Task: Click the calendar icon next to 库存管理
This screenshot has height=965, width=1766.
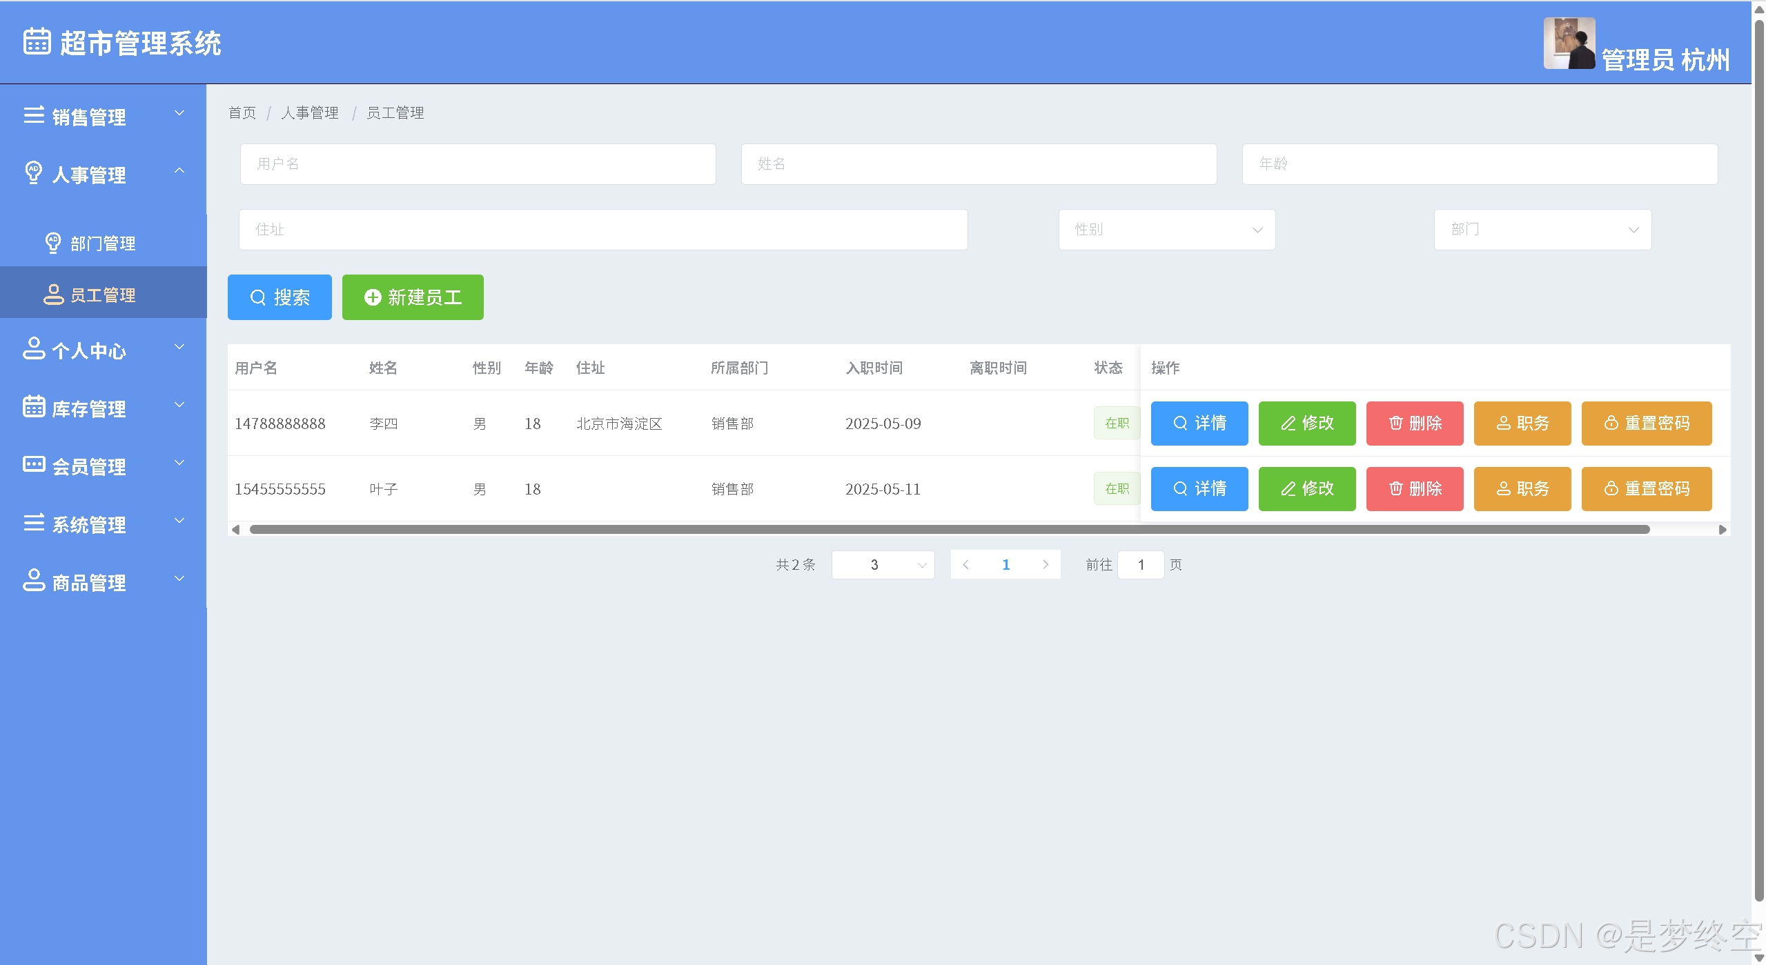Action: tap(34, 407)
